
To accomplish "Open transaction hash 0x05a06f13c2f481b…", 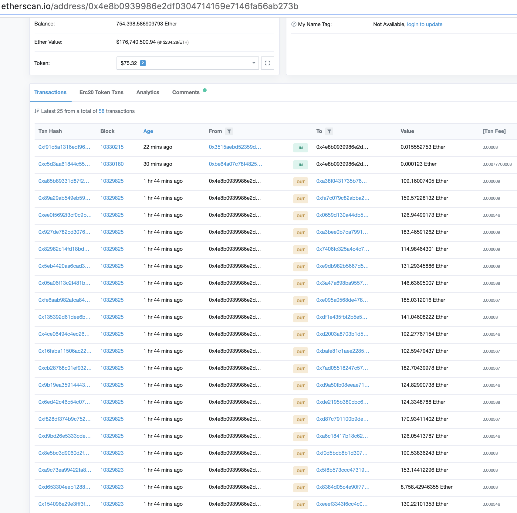I will tap(64, 283).
